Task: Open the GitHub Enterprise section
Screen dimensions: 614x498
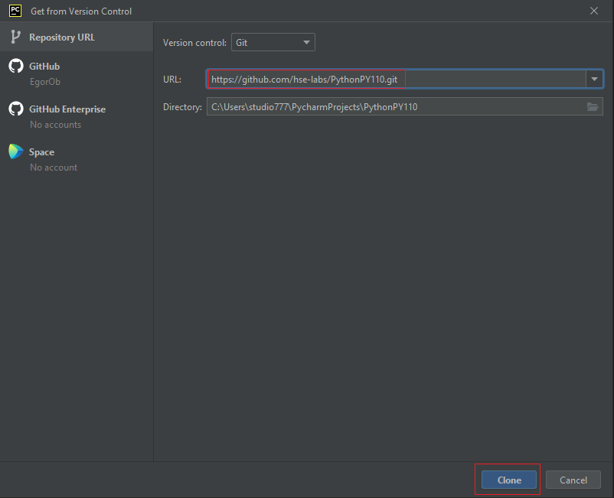Action: tap(67, 109)
